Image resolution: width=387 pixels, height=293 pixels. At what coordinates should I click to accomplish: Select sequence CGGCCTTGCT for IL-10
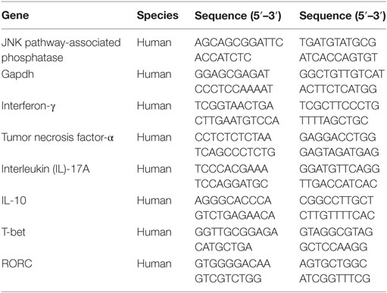point(336,201)
